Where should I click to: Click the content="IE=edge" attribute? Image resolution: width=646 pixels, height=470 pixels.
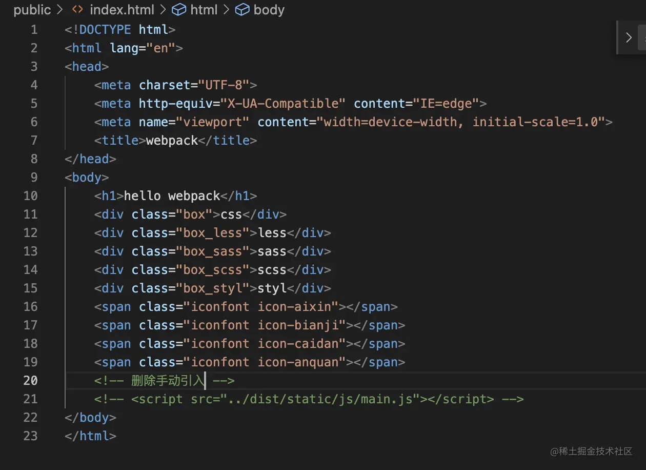(x=416, y=104)
